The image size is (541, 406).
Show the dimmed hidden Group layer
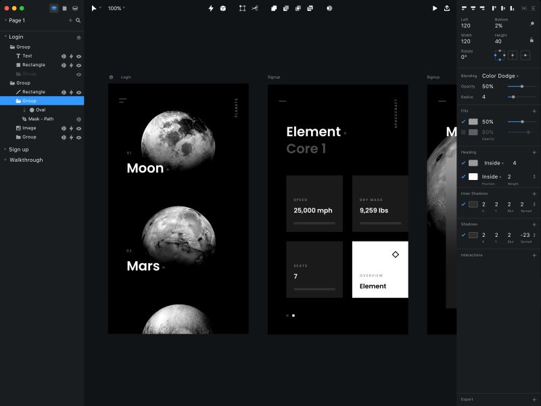point(78,74)
